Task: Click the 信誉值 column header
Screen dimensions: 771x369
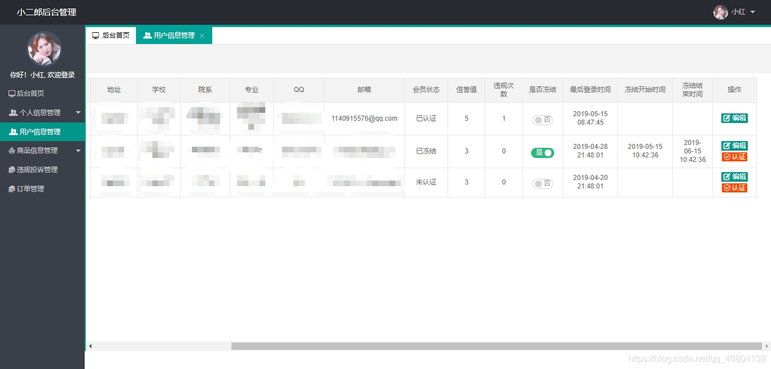Action: click(466, 90)
